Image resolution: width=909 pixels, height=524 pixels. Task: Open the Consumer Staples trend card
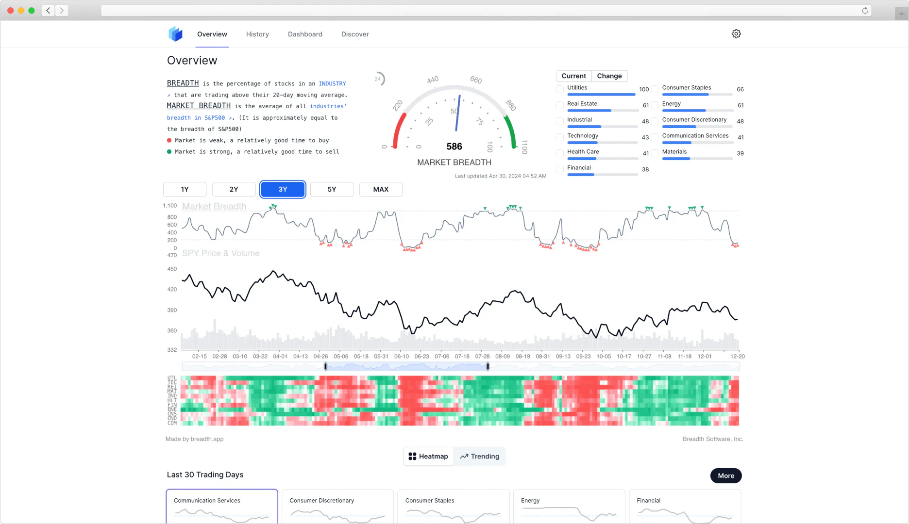[453, 507]
